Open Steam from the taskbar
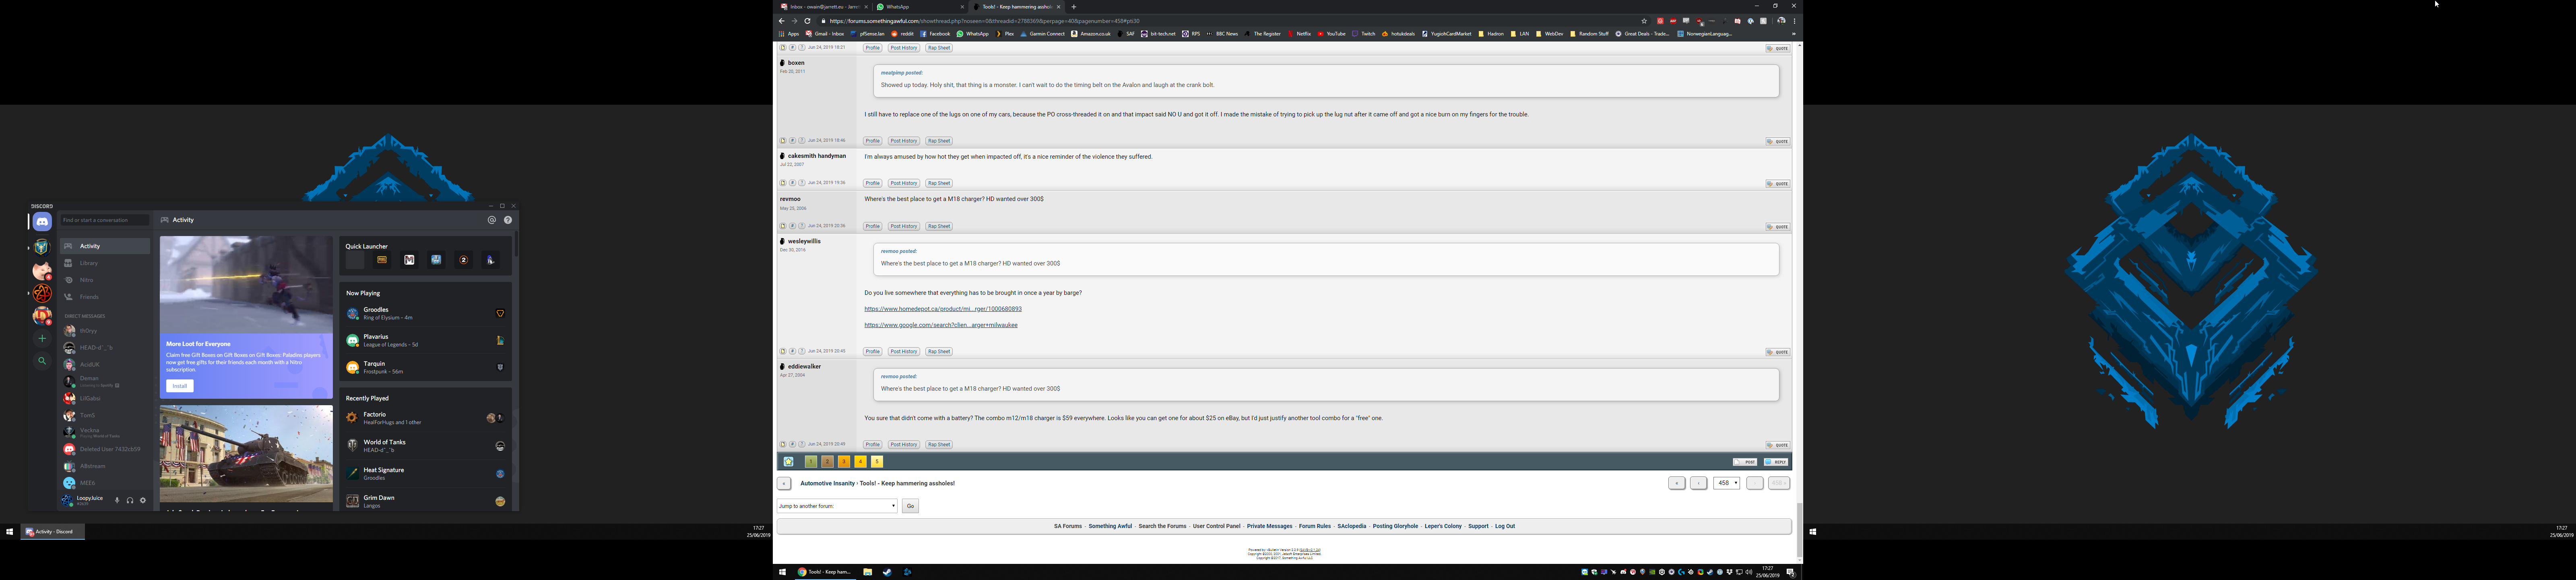 (x=887, y=572)
